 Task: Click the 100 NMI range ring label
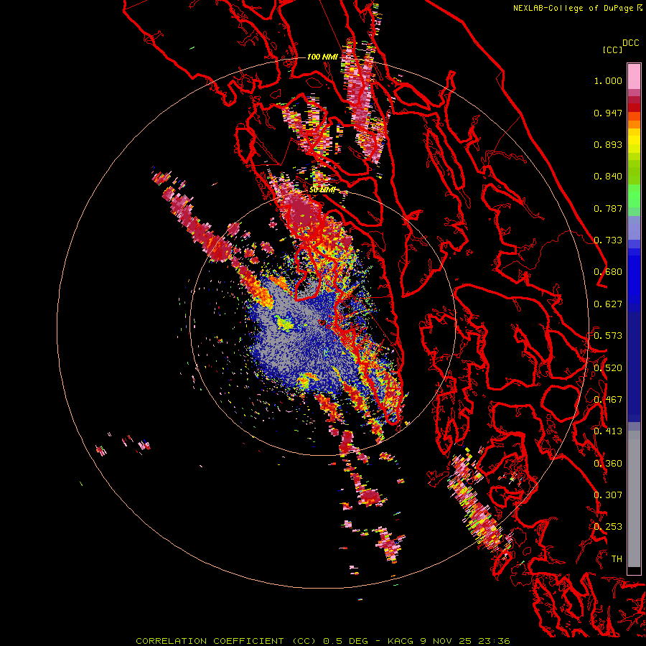coord(322,57)
